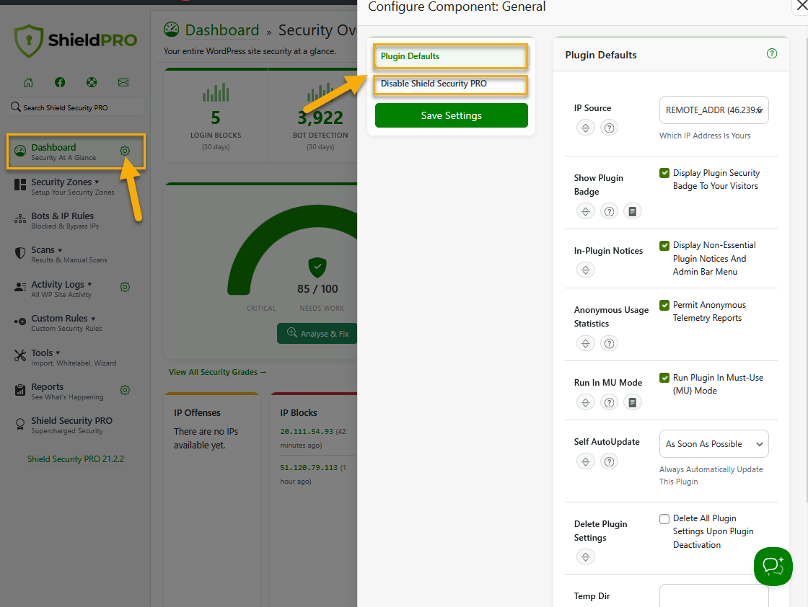Open Reports settings gear icon
The height and width of the screenshot is (607, 808).
point(125,390)
